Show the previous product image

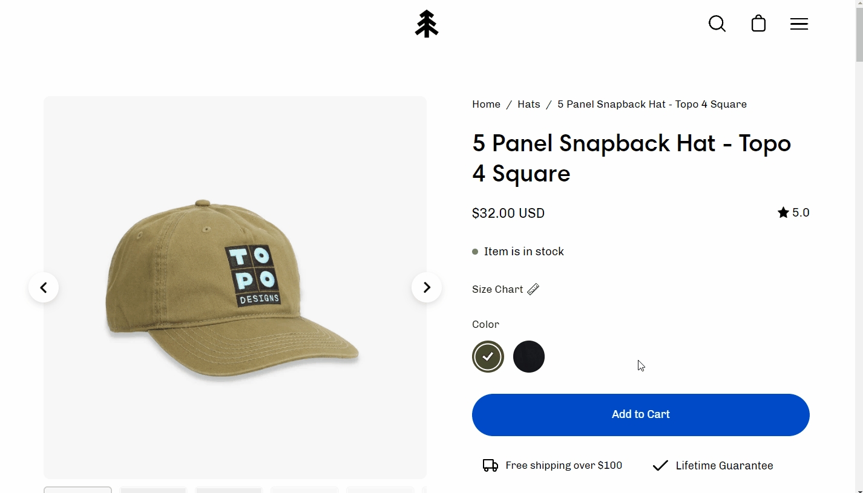(44, 287)
